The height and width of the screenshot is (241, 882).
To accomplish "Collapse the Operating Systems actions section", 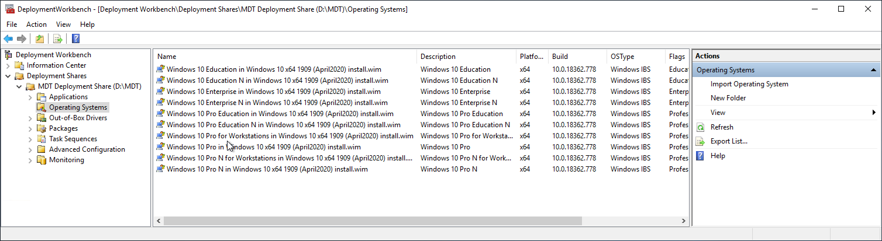I will click(873, 70).
